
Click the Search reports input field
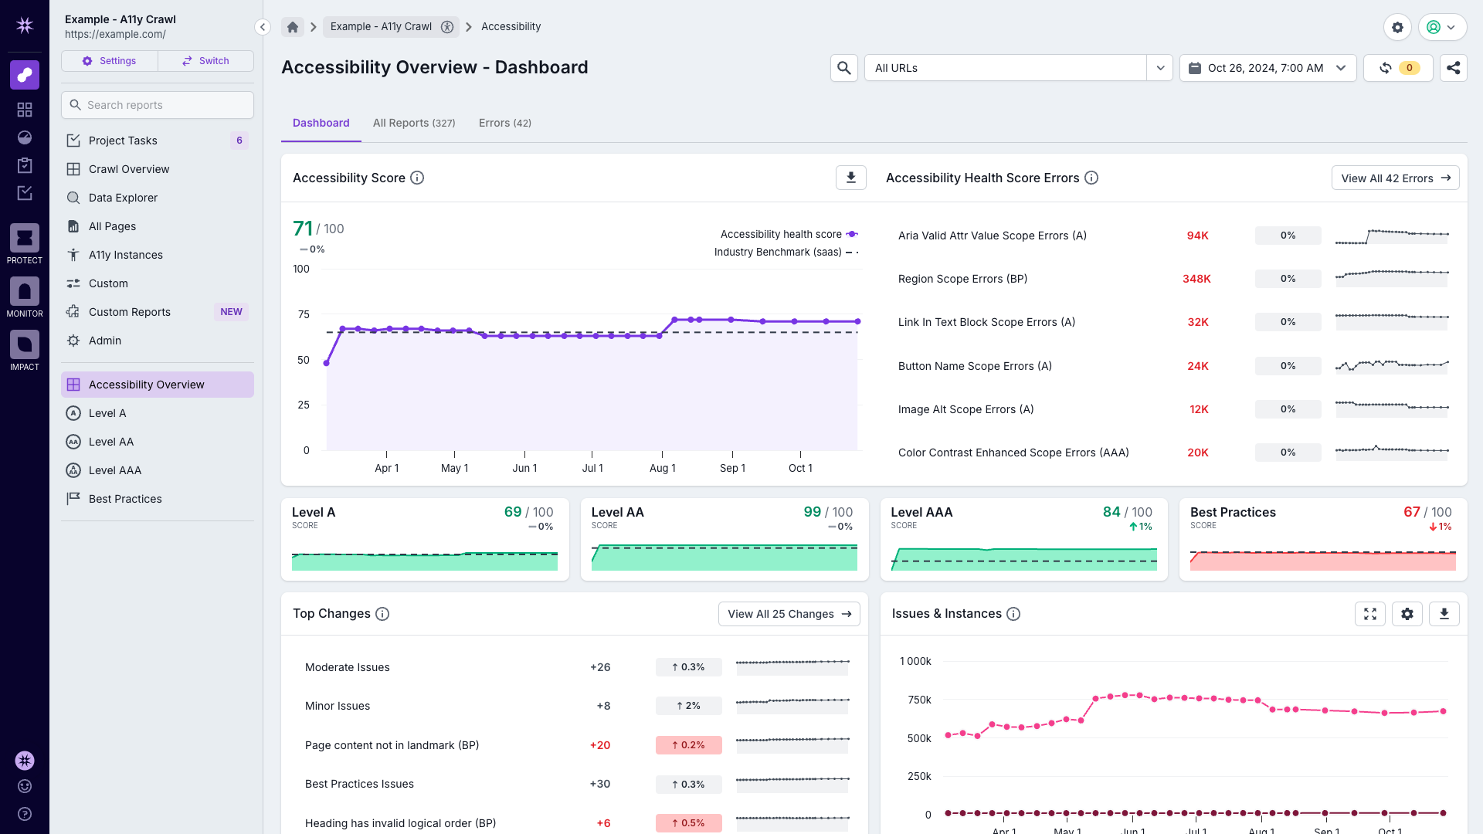158,105
